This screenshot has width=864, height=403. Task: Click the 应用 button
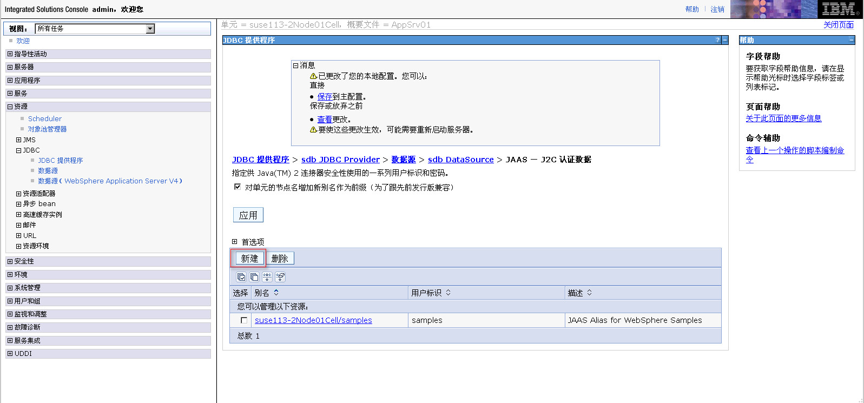248,215
